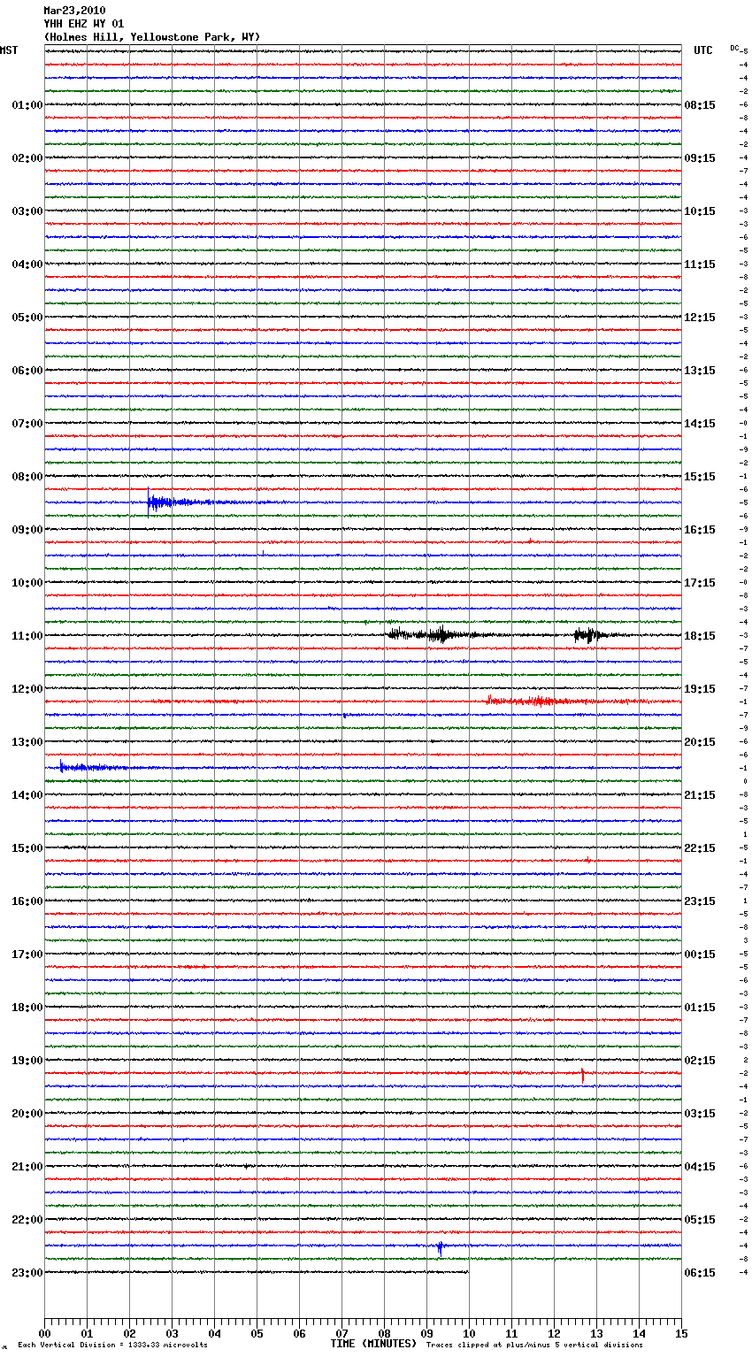752x1357 pixels.
Task: Select the 06:00 MST time label
Action: pyautogui.click(x=27, y=371)
